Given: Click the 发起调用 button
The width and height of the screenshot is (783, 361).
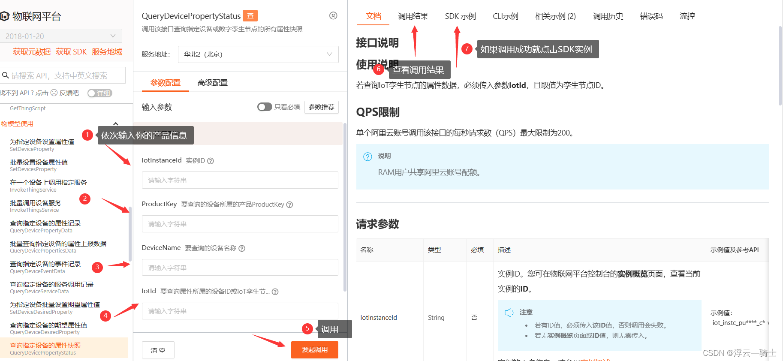Looking at the screenshot, I should pyautogui.click(x=315, y=350).
